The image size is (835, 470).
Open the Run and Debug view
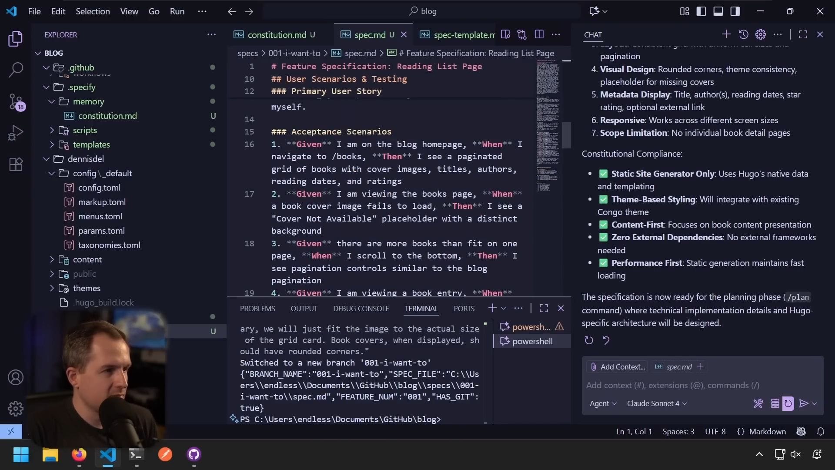(x=16, y=133)
